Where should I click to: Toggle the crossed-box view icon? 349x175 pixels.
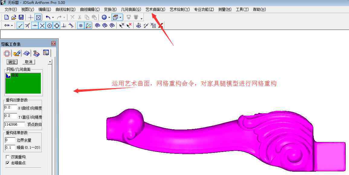38,17
